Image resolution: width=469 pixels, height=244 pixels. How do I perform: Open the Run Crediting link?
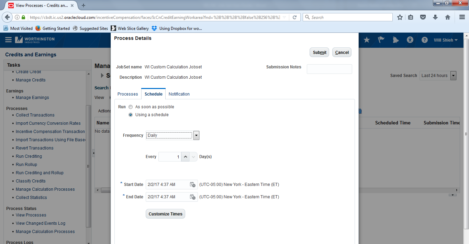click(29, 156)
